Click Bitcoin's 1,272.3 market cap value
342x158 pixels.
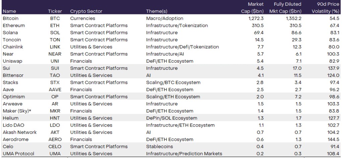click(256, 18)
